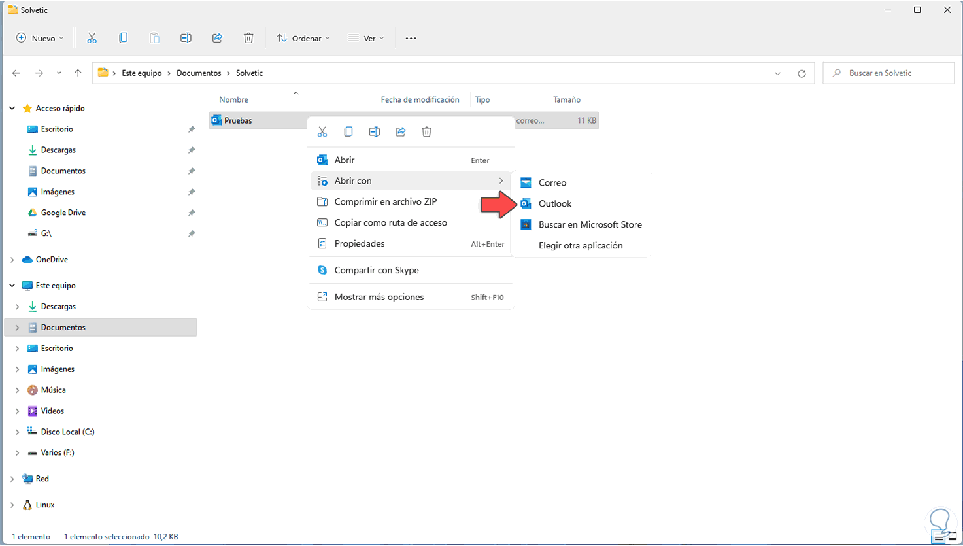The width and height of the screenshot is (963, 546).
Task: Click the Rename icon in the toolbar
Action: (x=186, y=38)
